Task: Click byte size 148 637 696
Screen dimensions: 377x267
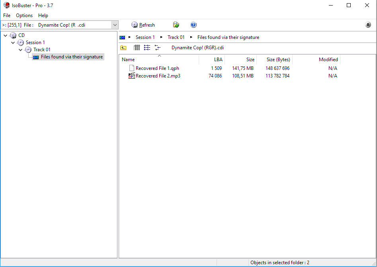Action: point(277,68)
